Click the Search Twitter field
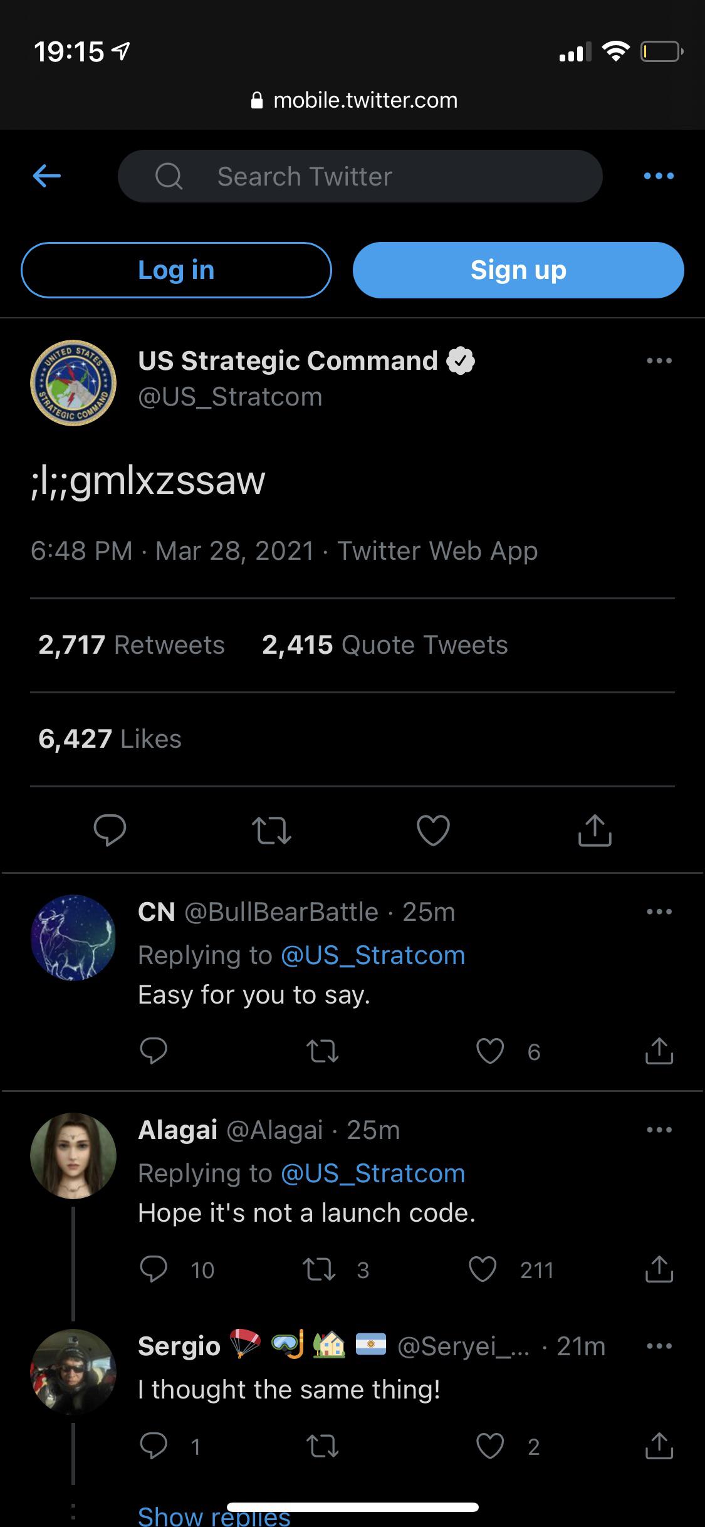Viewport: 705px width, 1527px height. (x=360, y=176)
